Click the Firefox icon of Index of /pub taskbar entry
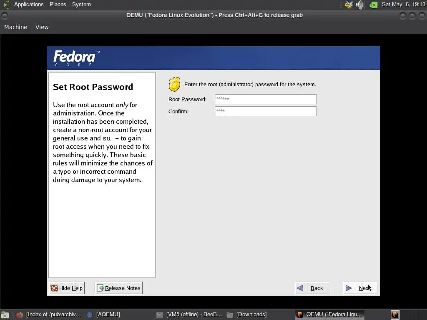Image resolution: width=427 pixels, height=320 pixels. (x=20, y=315)
